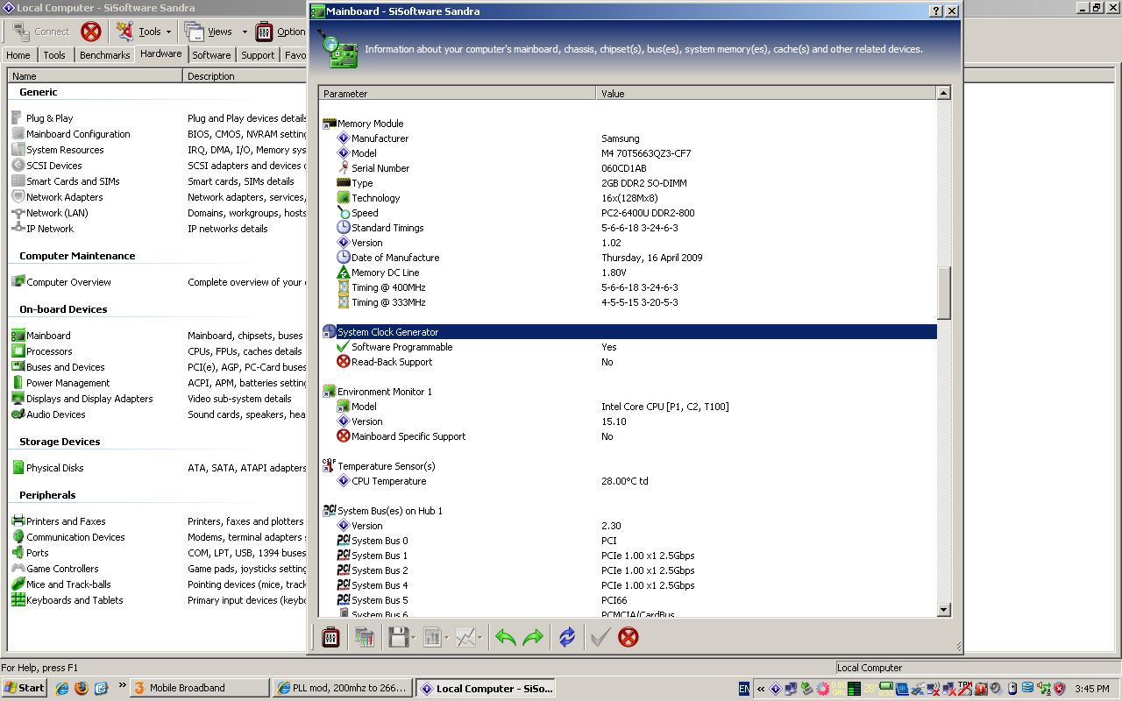
Task: Select the Mainboard Configuration module
Action: click(71, 134)
